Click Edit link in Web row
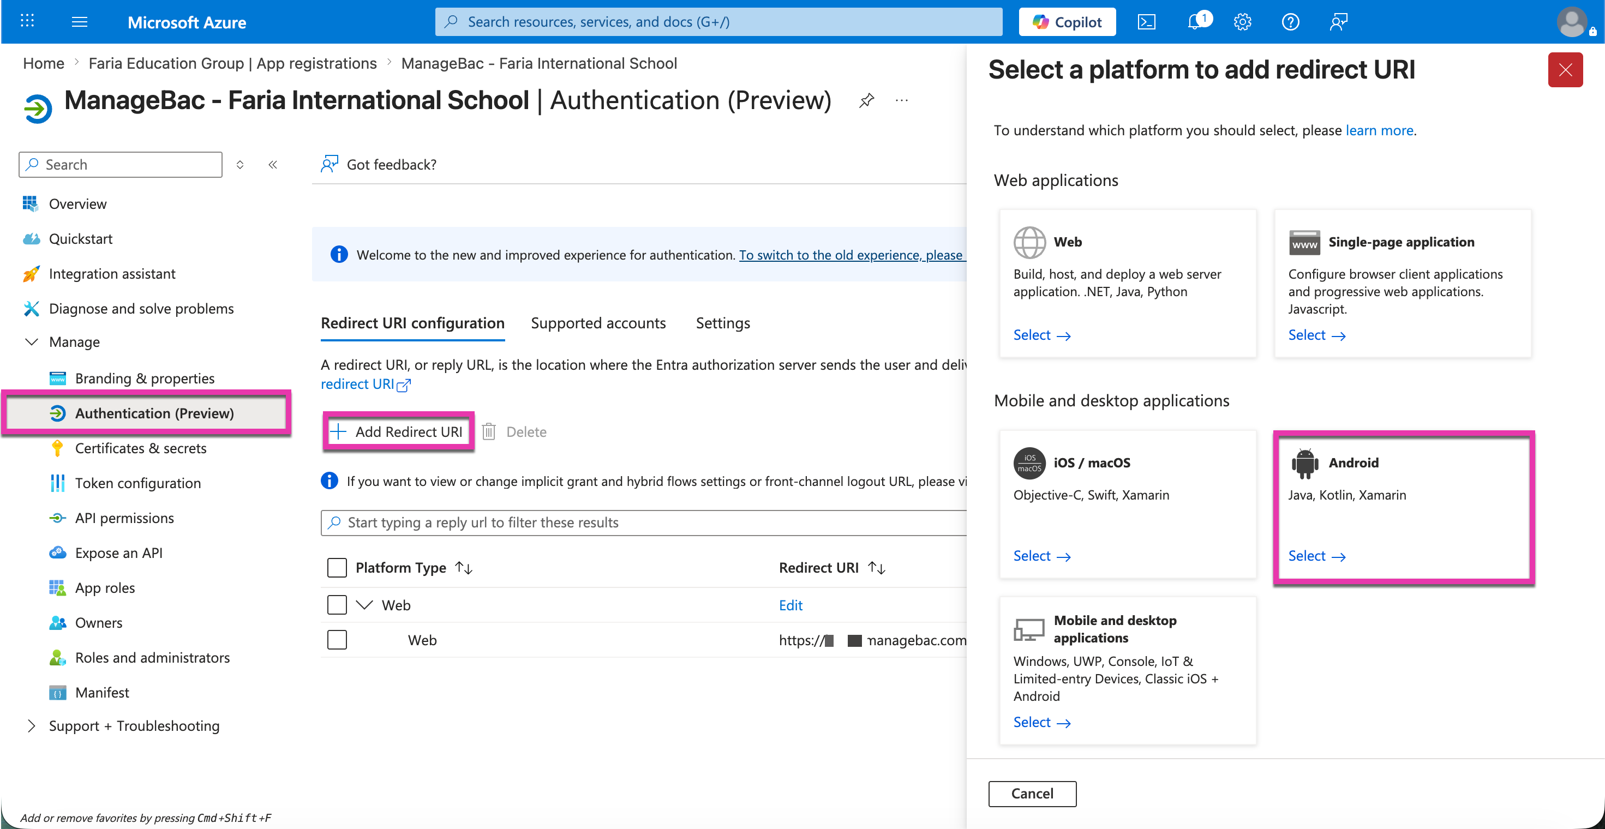The height and width of the screenshot is (829, 1605). pos(790,605)
